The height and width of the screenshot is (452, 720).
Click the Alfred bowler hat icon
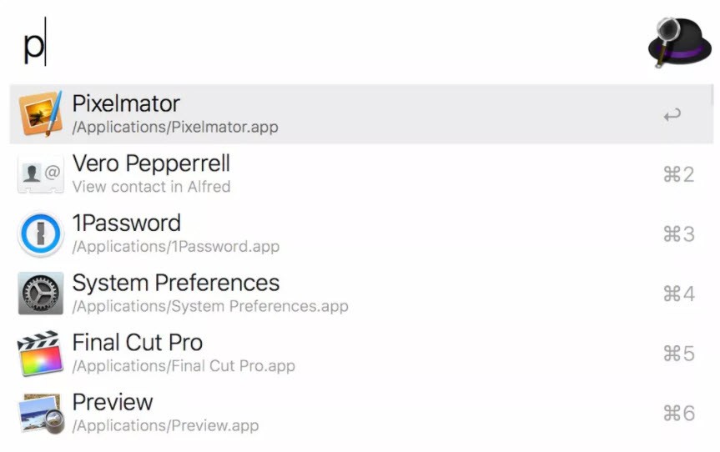coord(679,42)
